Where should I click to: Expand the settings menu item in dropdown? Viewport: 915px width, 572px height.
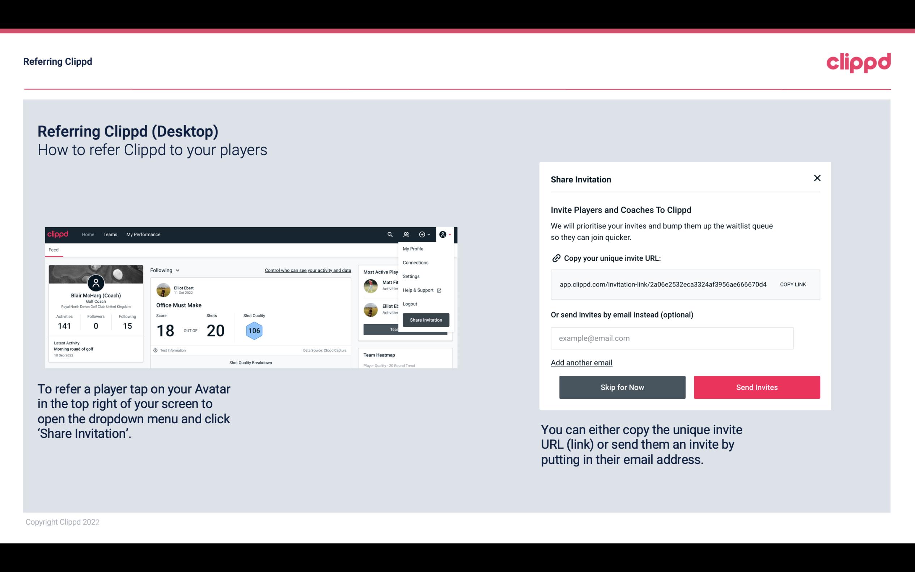pyautogui.click(x=410, y=276)
